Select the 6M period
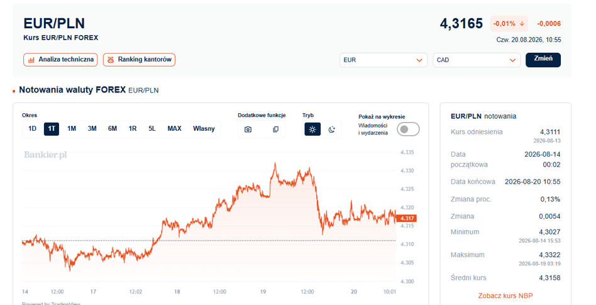Screen dimensions: 596x305 [x=112, y=128]
